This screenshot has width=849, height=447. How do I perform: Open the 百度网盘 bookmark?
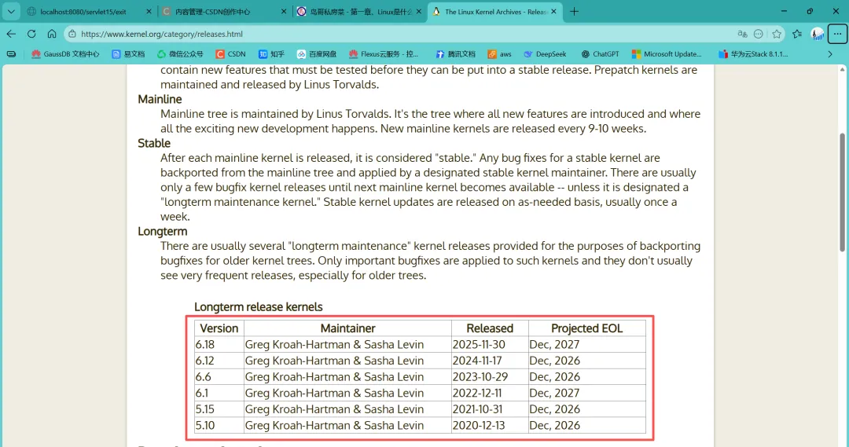coord(317,54)
